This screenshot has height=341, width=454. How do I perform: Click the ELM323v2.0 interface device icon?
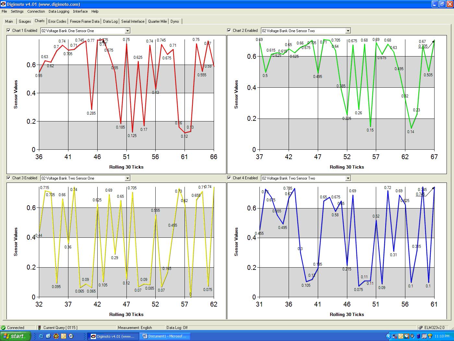[421, 328]
